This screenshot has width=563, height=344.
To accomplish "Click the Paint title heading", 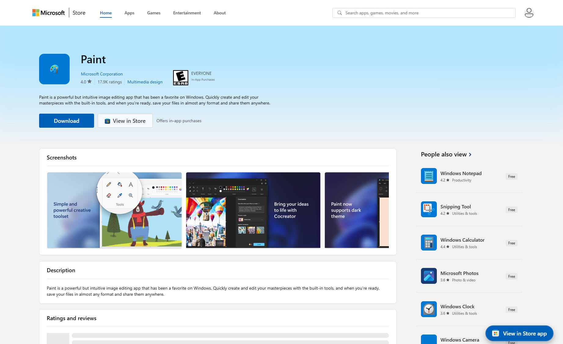I will click(x=93, y=60).
